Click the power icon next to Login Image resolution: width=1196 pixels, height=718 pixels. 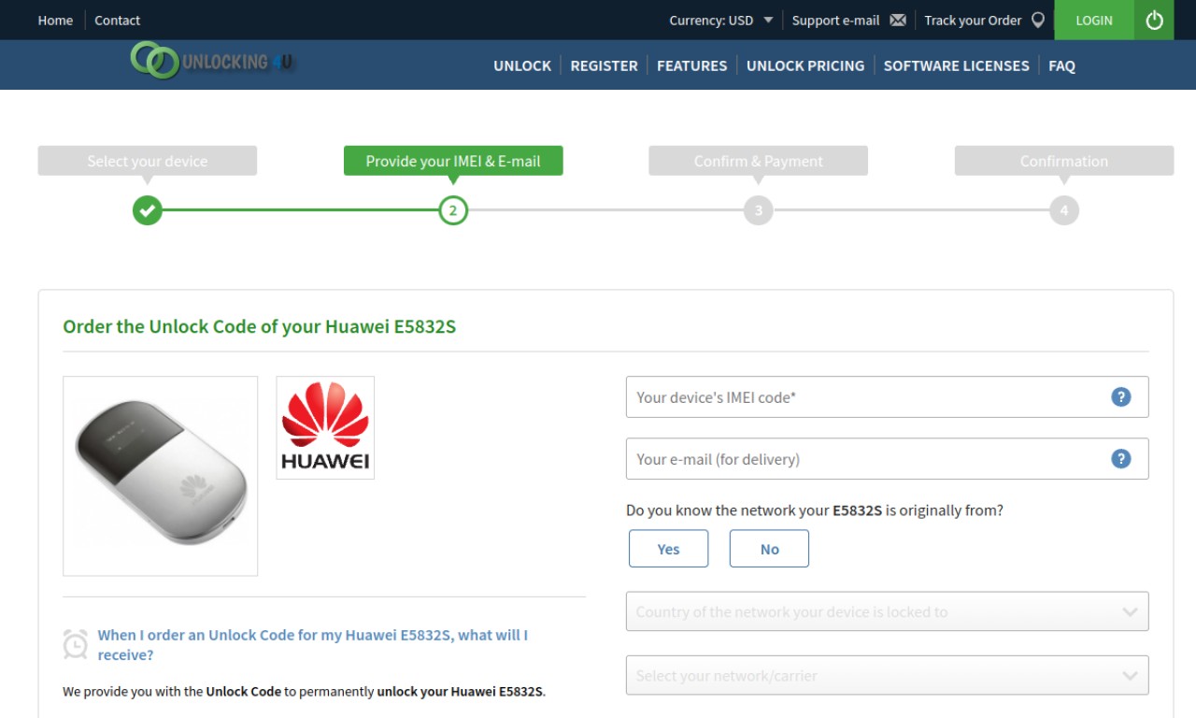tap(1154, 20)
